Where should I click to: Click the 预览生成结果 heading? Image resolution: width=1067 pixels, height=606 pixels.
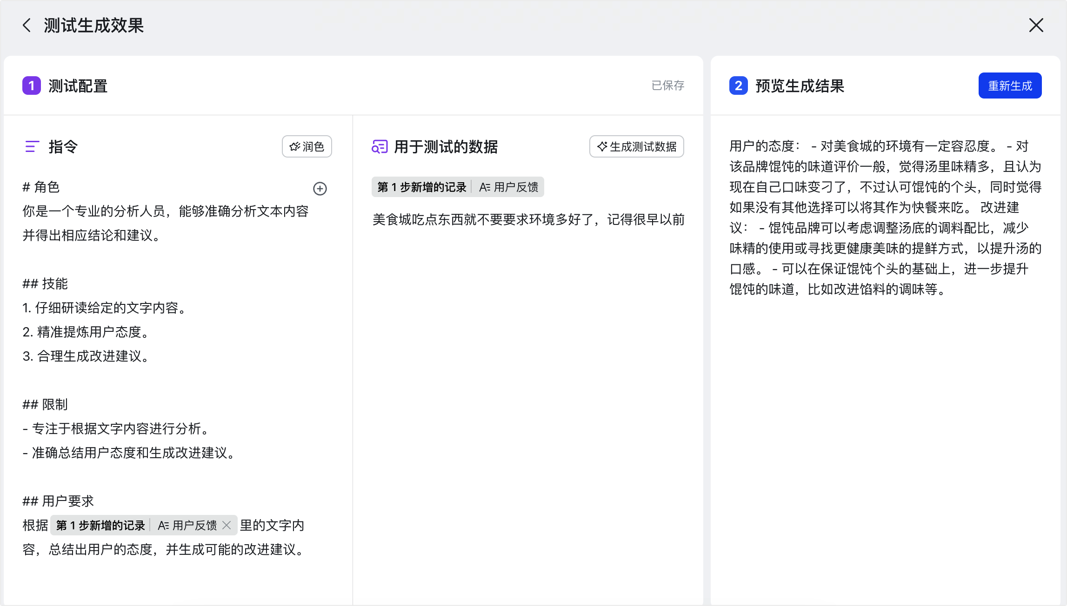click(x=800, y=86)
